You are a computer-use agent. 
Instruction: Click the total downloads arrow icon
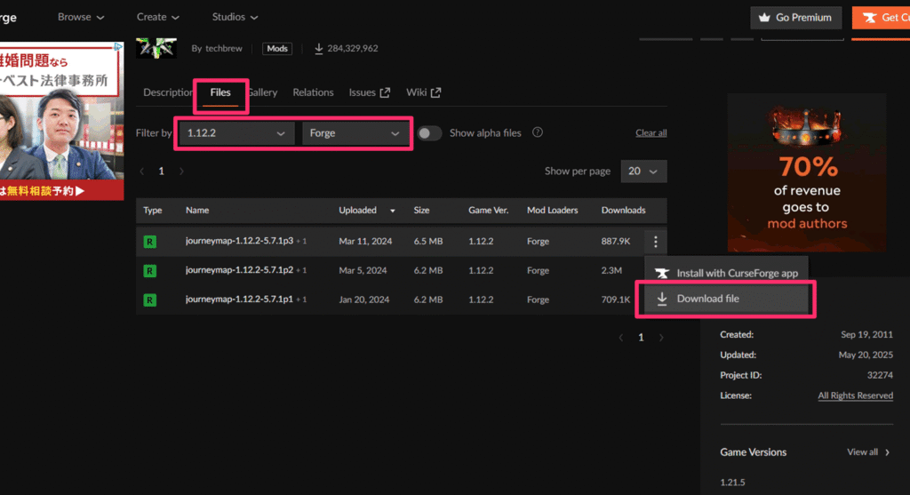point(319,49)
